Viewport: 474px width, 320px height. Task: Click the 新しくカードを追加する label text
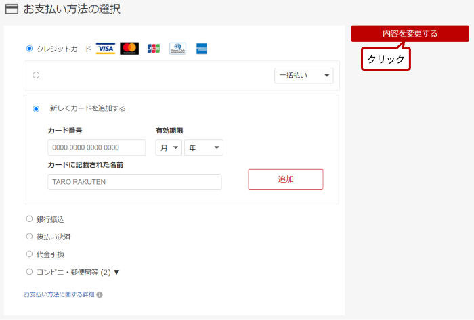click(87, 108)
